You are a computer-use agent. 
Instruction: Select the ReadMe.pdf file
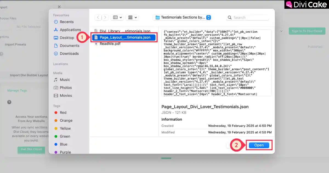tap(110, 43)
